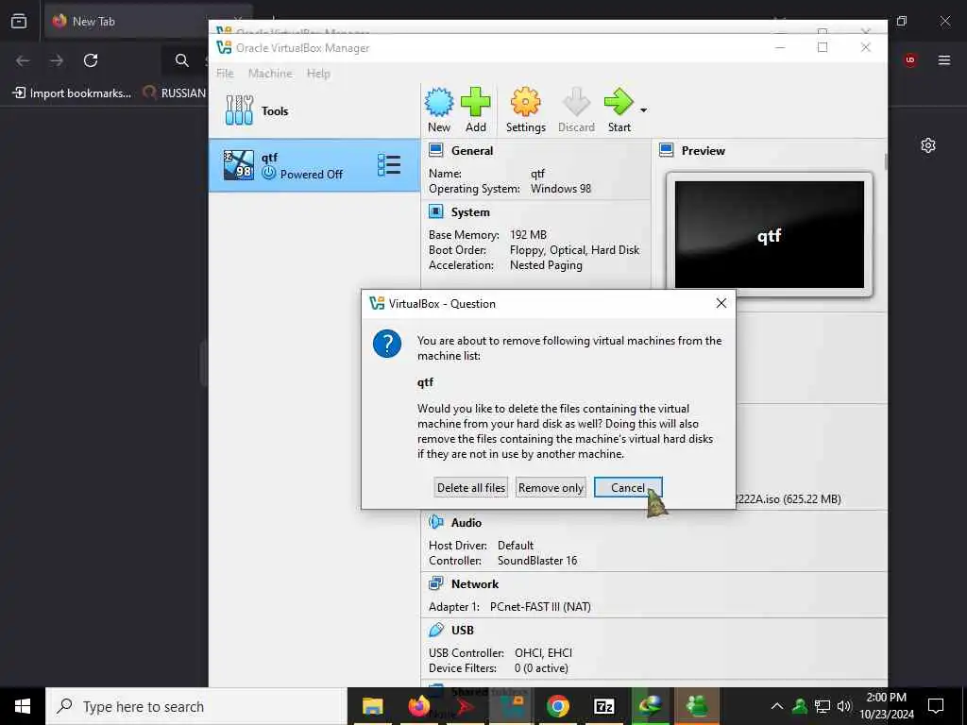
Task: Click the red uBlock extension icon
Action: [x=909, y=59]
